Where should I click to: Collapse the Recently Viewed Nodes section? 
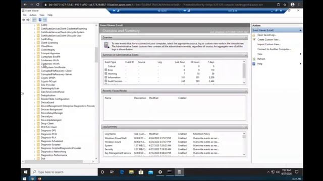click(246, 91)
